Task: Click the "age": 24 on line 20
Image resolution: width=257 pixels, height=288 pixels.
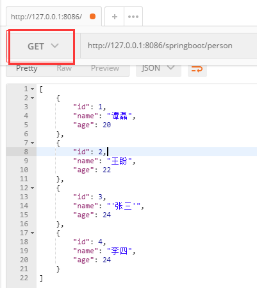Action: coord(92,260)
